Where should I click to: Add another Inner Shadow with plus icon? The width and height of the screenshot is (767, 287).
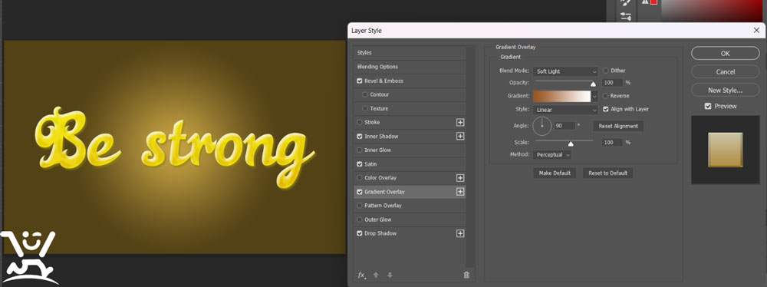pyautogui.click(x=459, y=136)
